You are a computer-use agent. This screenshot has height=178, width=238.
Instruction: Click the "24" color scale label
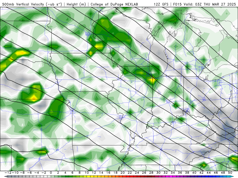coord(137,173)
